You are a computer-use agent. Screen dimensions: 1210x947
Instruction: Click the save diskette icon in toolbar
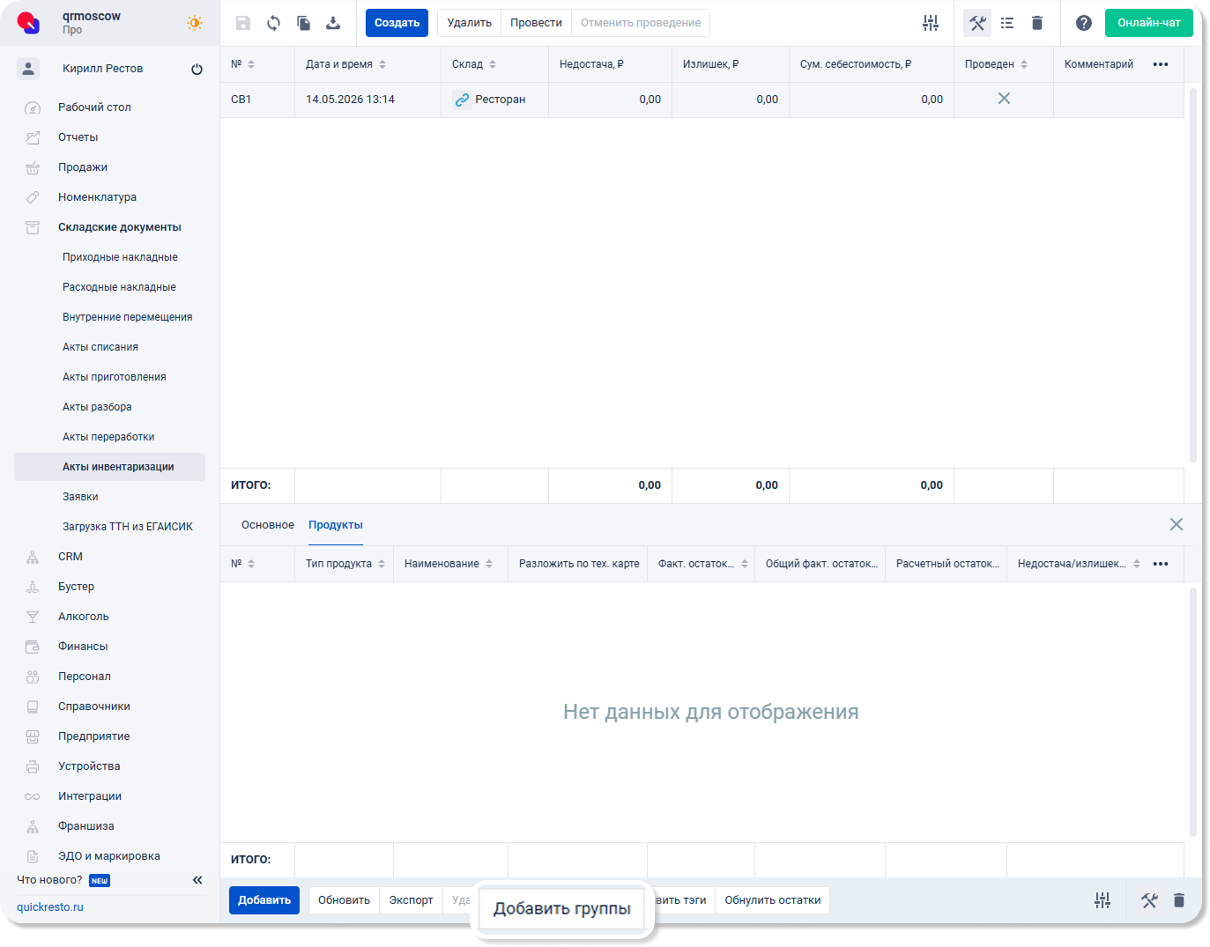click(x=243, y=23)
